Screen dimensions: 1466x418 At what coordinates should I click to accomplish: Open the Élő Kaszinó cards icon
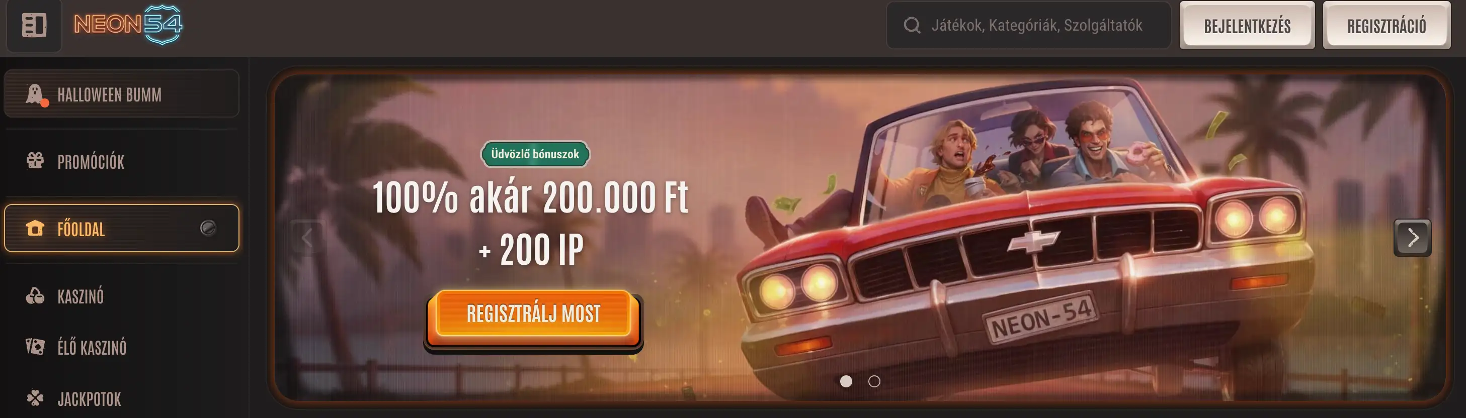35,346
